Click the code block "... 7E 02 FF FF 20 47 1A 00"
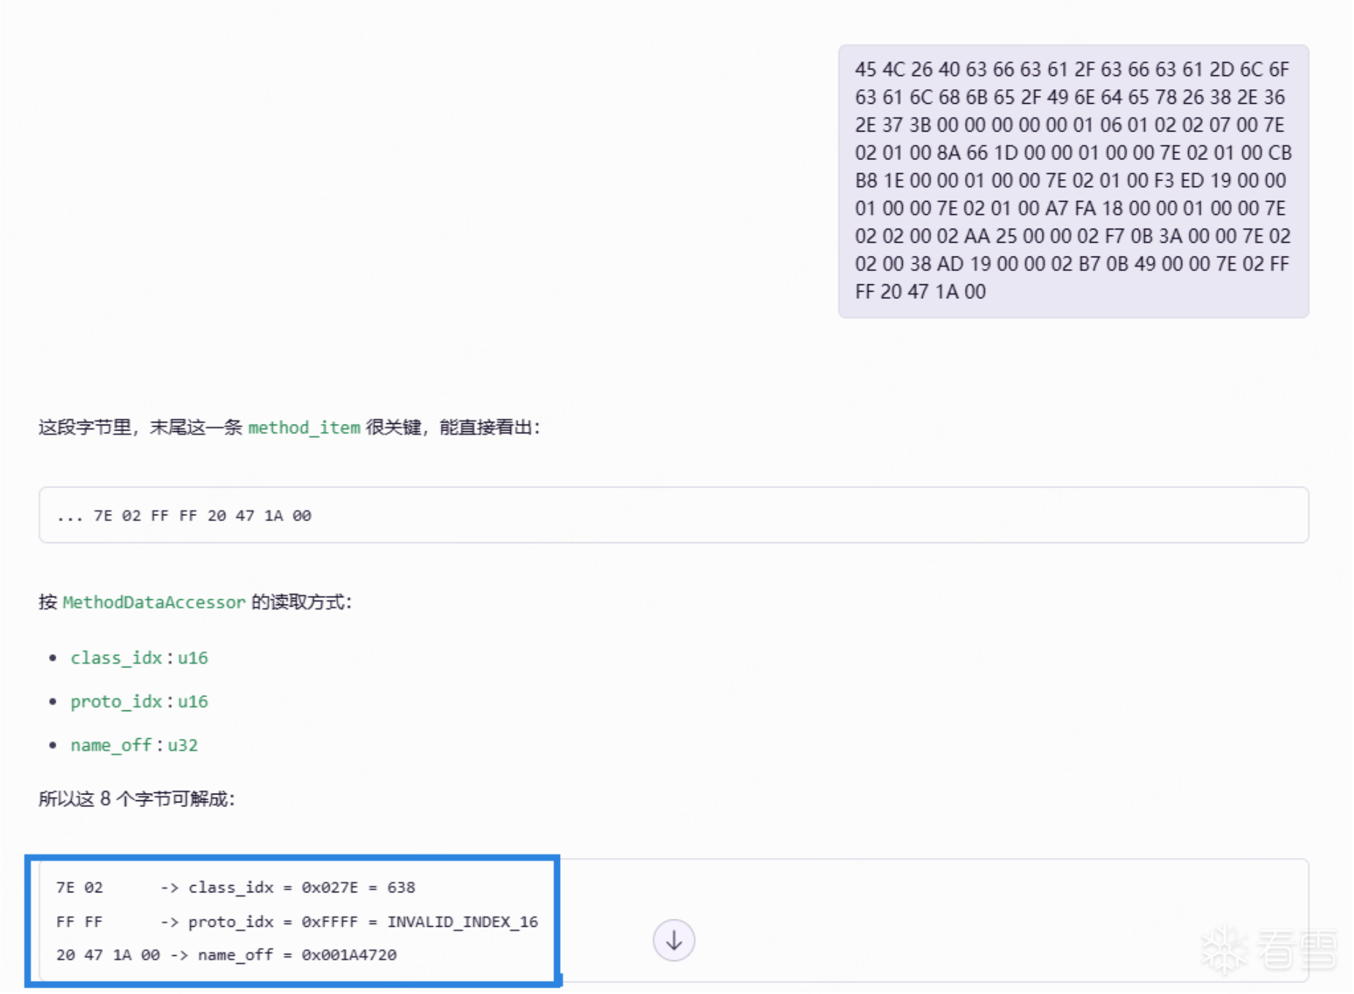This screenshot has width=1354, height=994. 673,515
